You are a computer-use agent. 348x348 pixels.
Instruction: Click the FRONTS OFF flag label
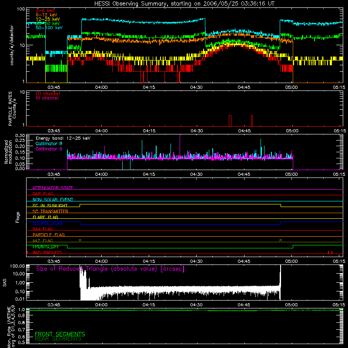46,247
